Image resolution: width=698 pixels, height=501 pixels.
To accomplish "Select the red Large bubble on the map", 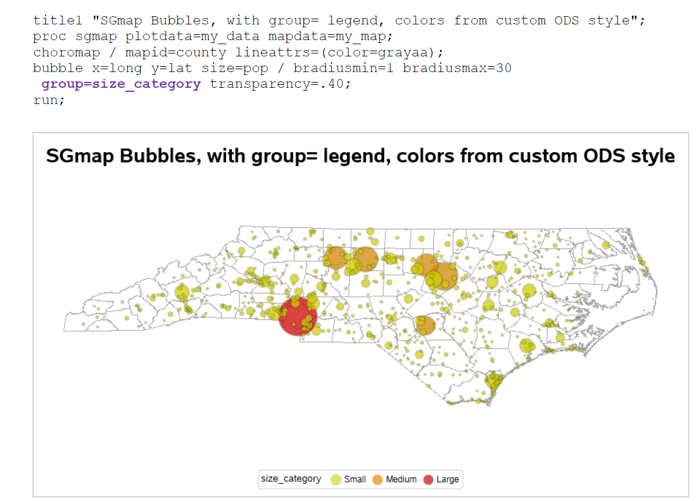I will [x=298, y=316].
